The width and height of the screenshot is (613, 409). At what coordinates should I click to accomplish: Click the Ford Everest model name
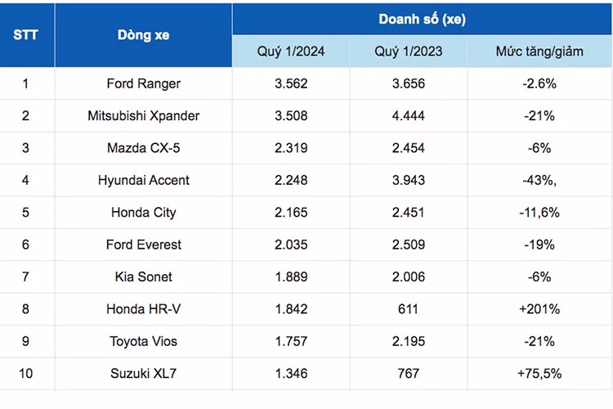[x=144, y=245]
